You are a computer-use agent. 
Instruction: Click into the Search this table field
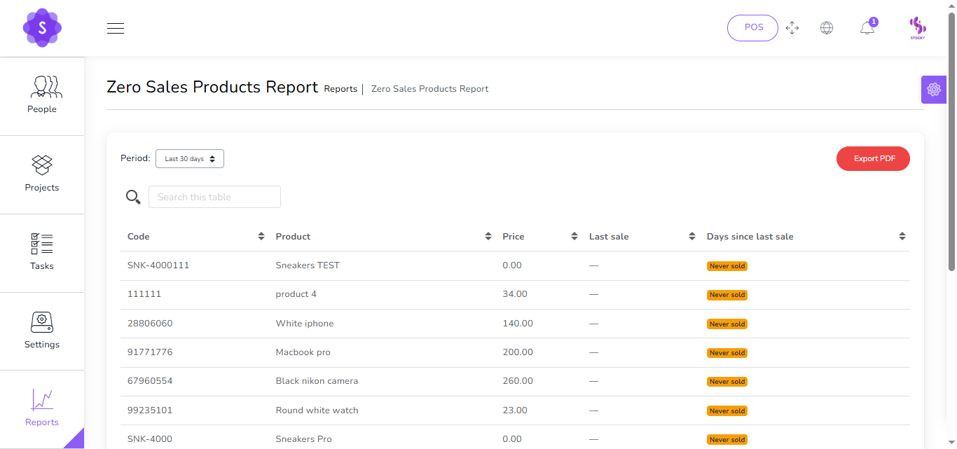[x=214, y=197]
